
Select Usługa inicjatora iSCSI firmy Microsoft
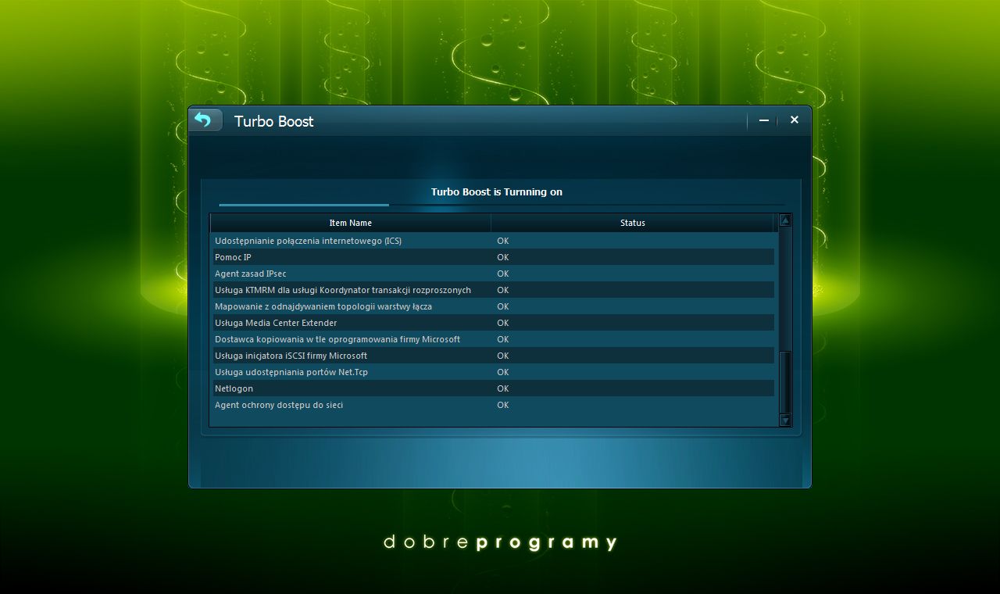492,356
